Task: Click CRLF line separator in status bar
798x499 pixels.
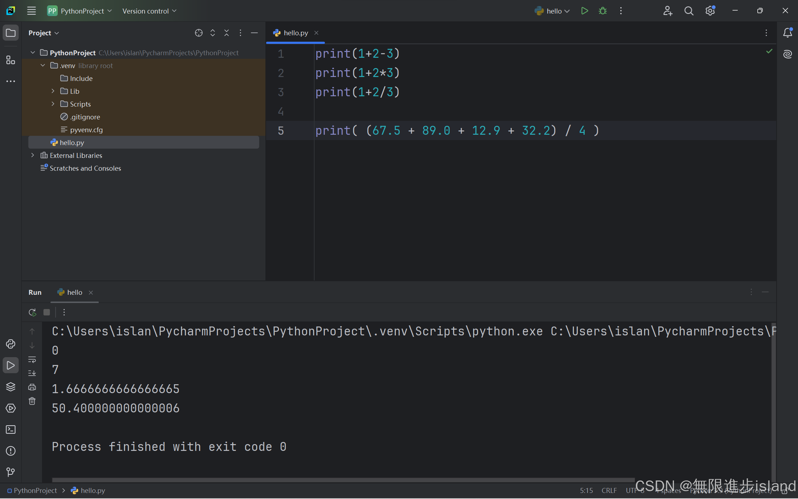Action: pos(609,490)
